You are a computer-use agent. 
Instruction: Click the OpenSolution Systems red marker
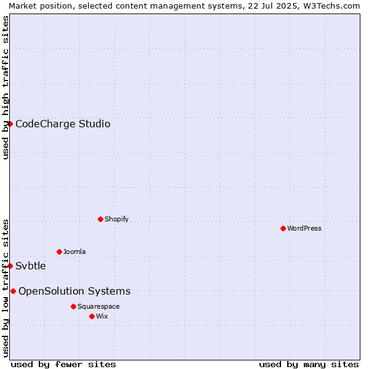click(13, 292)
